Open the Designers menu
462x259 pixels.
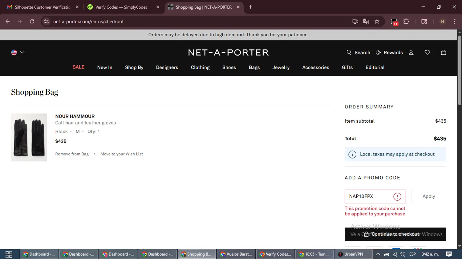[167, 67]
